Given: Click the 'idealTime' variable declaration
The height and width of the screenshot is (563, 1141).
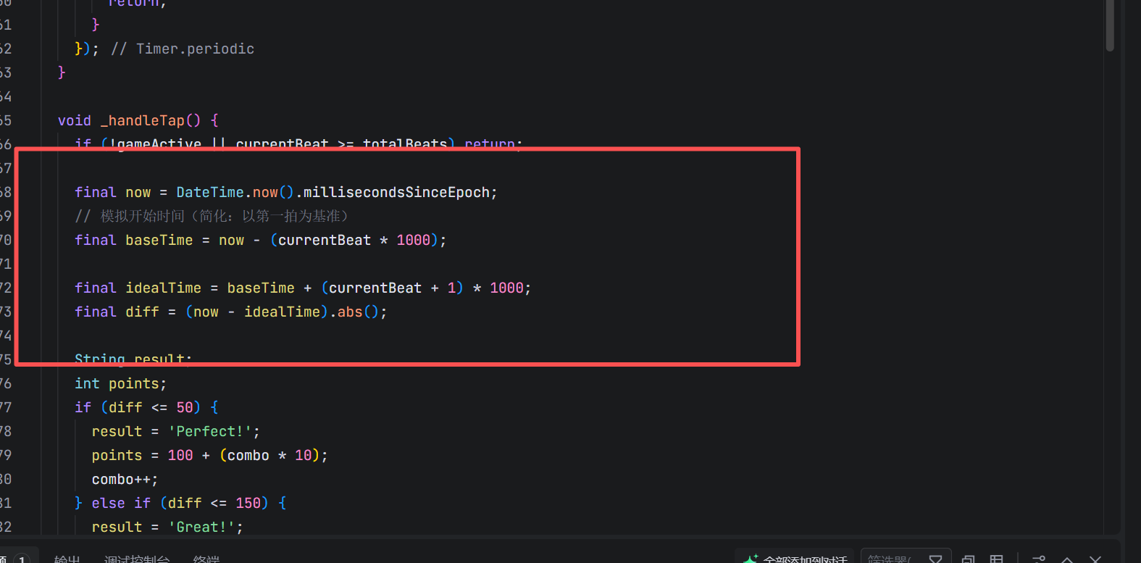Looking at the screenshot, I should tap(163, 288).
